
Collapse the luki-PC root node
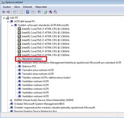click(x=4, y=18)
